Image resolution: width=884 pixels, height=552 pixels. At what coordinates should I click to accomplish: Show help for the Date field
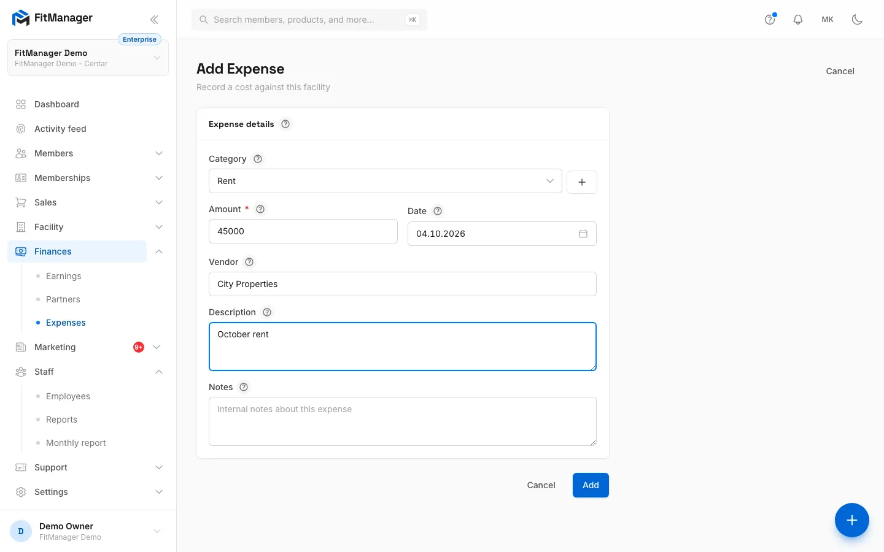[438, 211]
